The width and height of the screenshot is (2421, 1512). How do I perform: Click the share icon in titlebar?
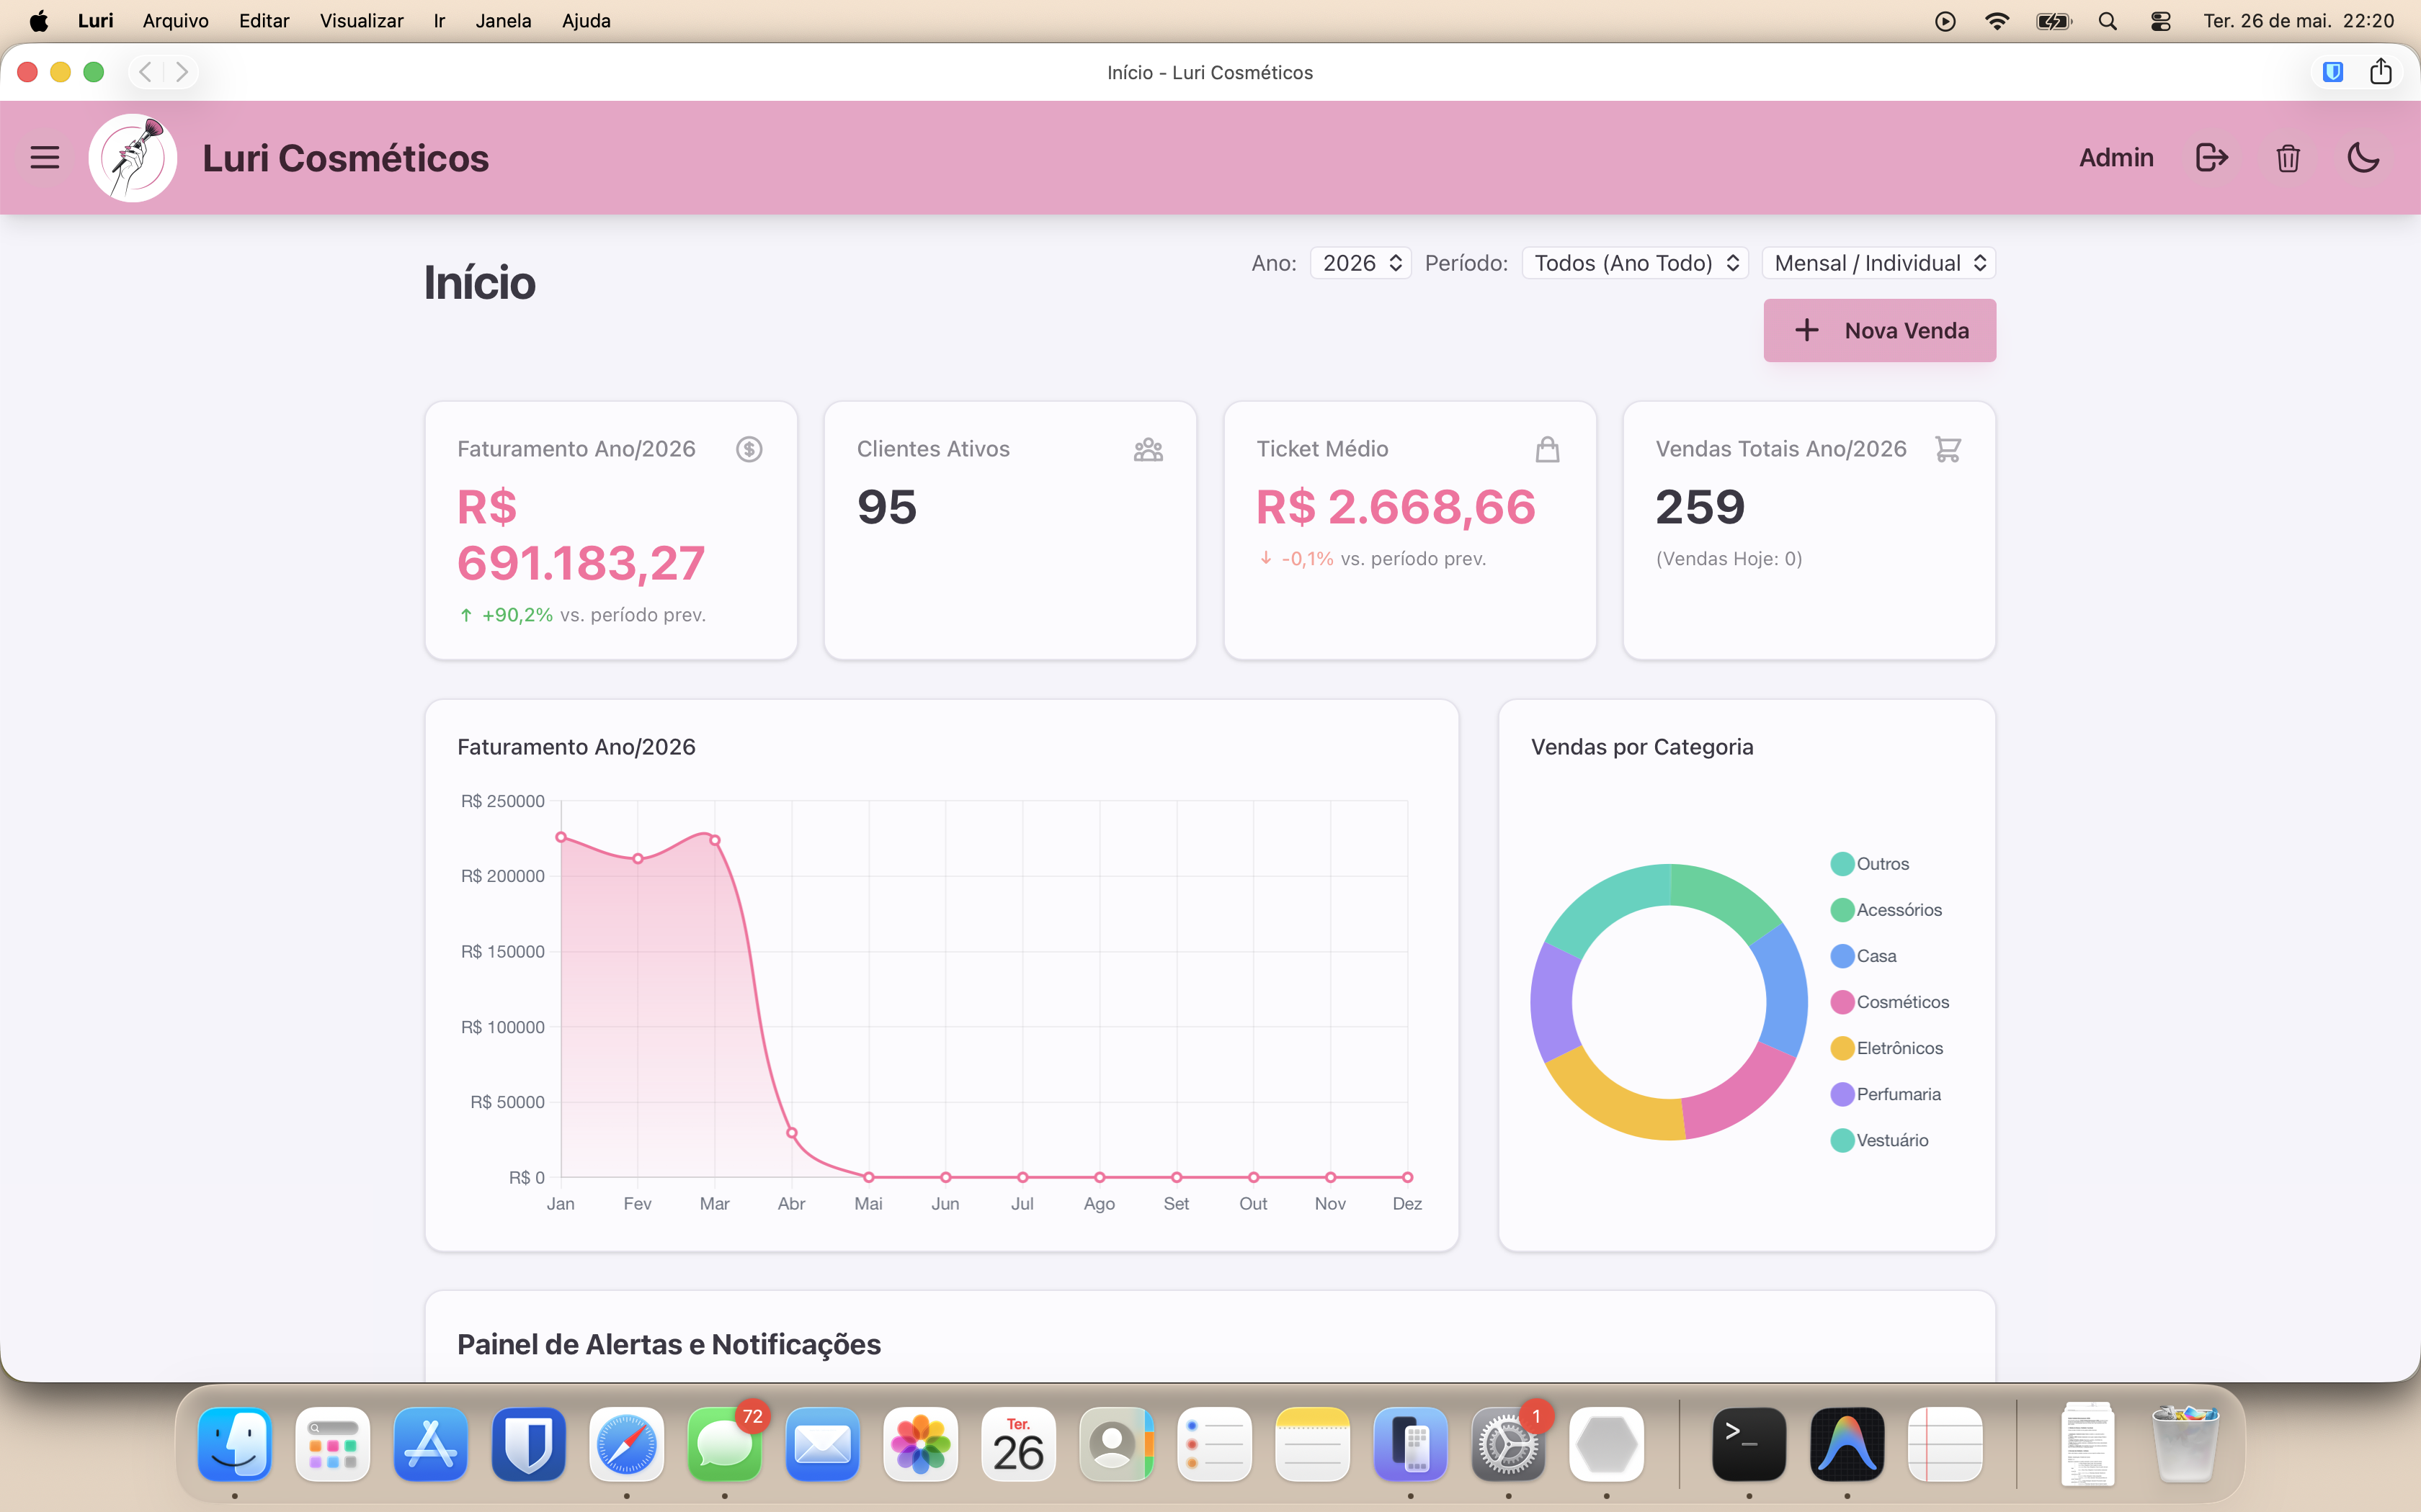tap(2381, 71)
